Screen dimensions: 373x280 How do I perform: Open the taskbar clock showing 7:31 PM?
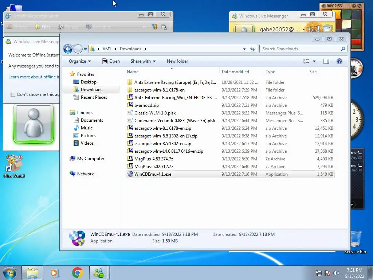coord(354,273)
